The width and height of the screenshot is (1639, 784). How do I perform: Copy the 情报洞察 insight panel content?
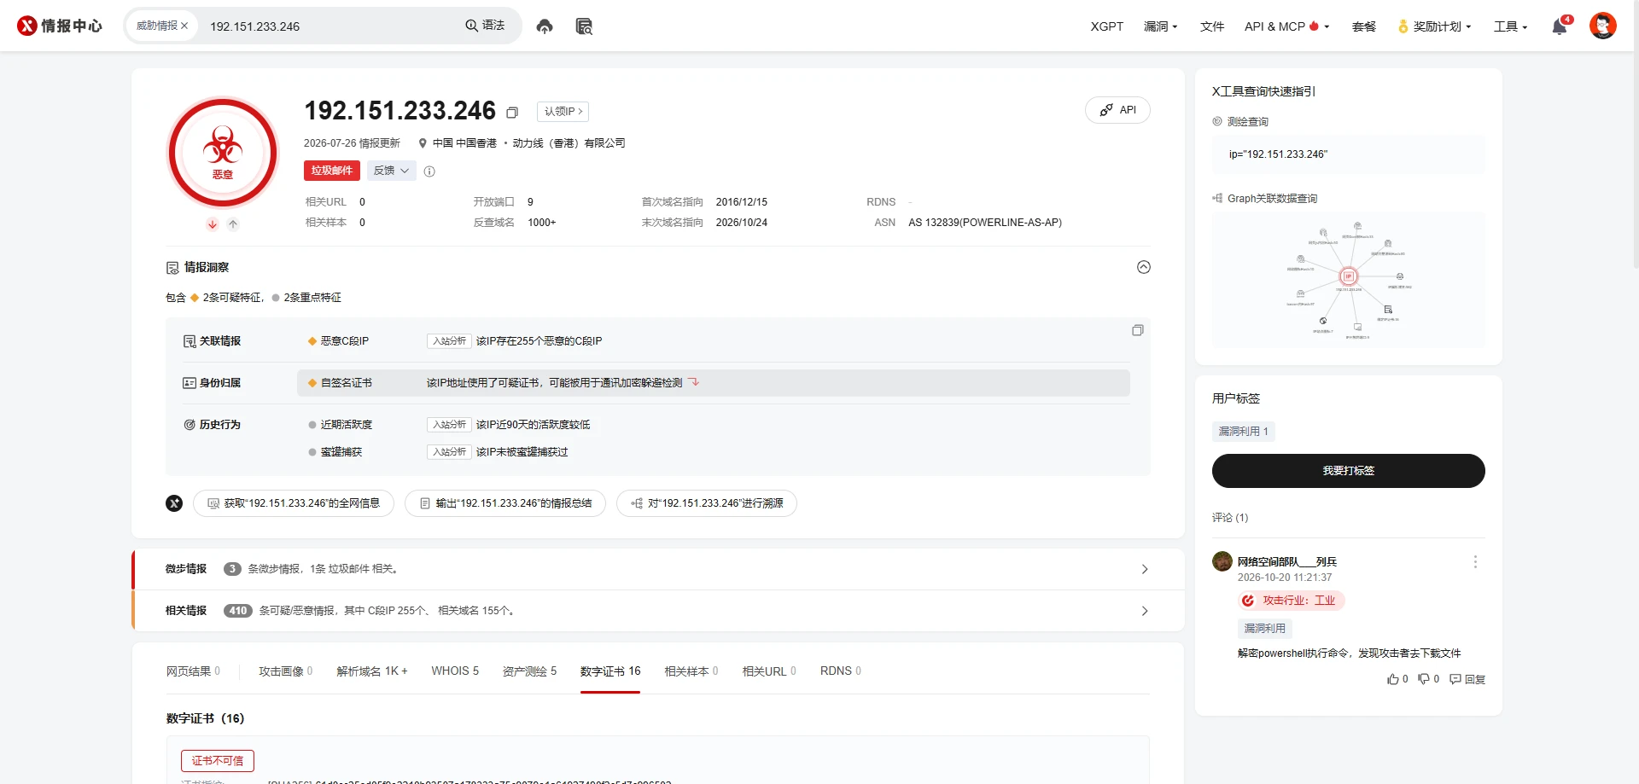(x=1137, y=330)
